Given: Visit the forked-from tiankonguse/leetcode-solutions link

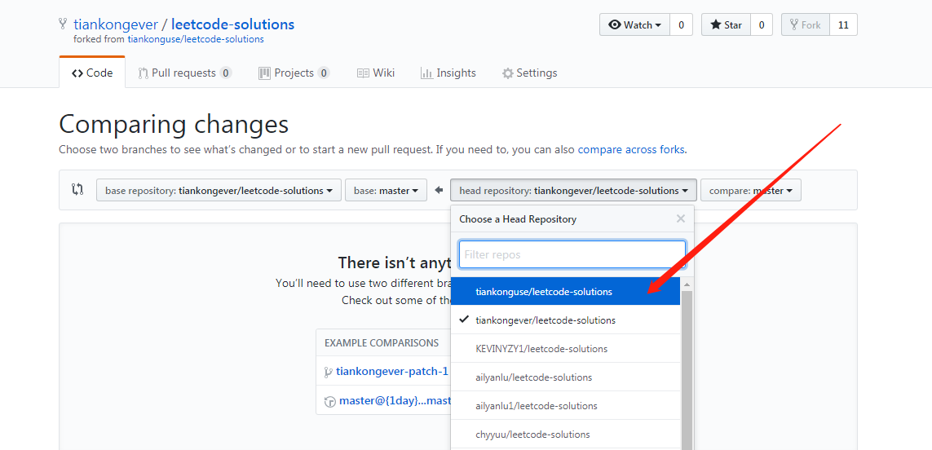Looking at the screenshot, I should pos(196,39).
